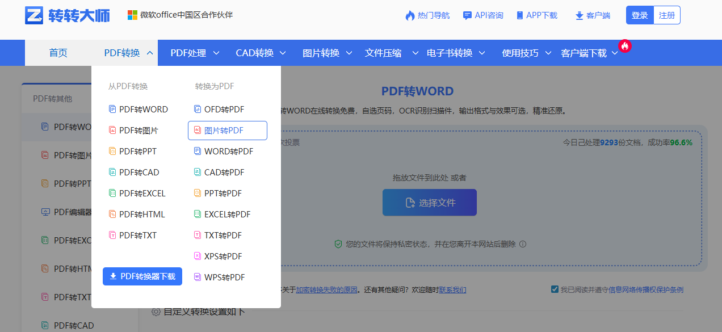Click CAD转PDF icon in dropdown

[x=198, y=173]
